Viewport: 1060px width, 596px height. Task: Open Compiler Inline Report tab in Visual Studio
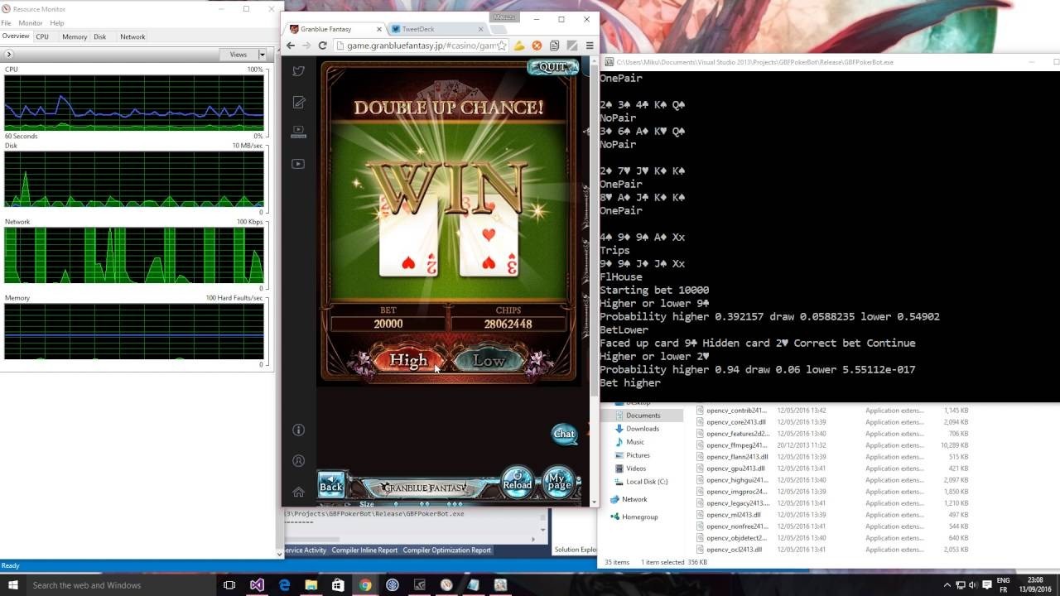click(x=364, y=550)
